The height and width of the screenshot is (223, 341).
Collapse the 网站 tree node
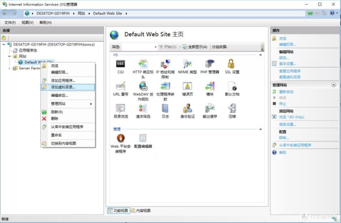pyautogui.click(x=9, y=56)
